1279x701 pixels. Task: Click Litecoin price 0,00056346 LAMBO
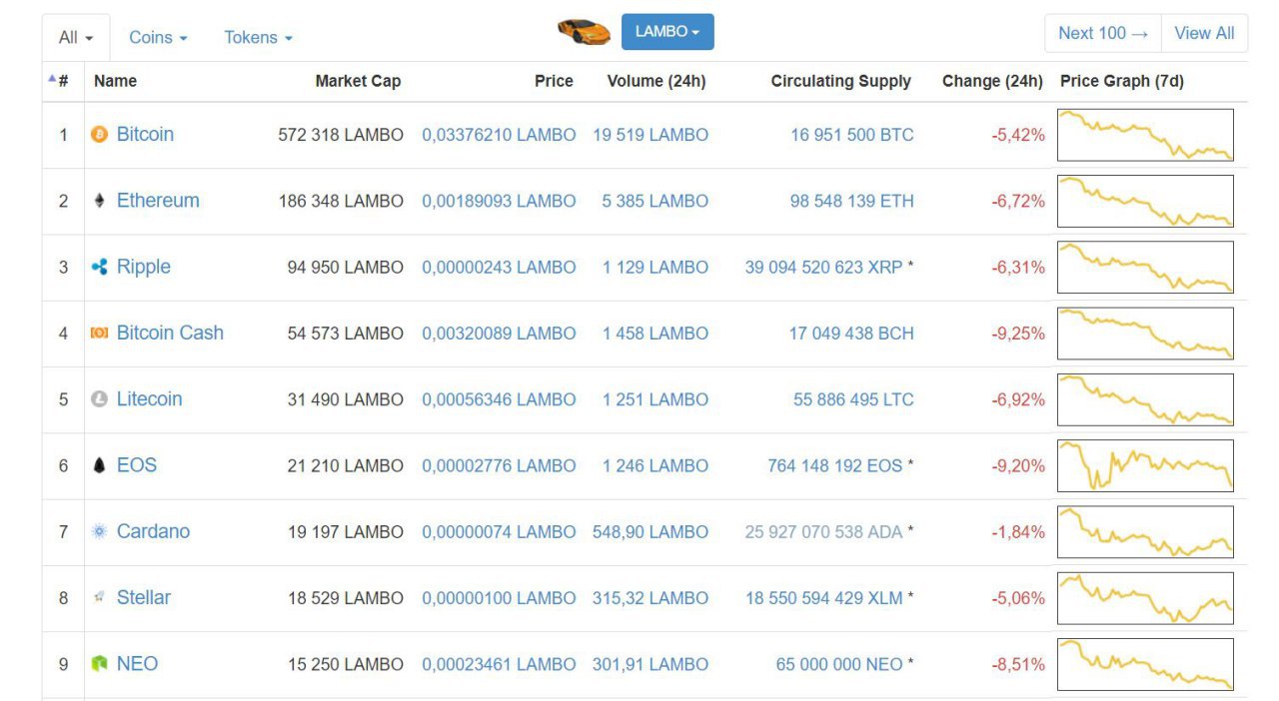coord(499,399)
